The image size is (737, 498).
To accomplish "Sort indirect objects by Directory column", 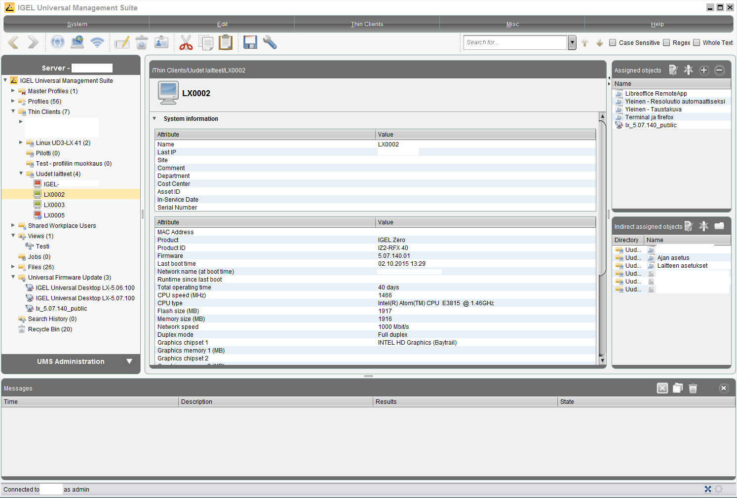I will point(628,240).
